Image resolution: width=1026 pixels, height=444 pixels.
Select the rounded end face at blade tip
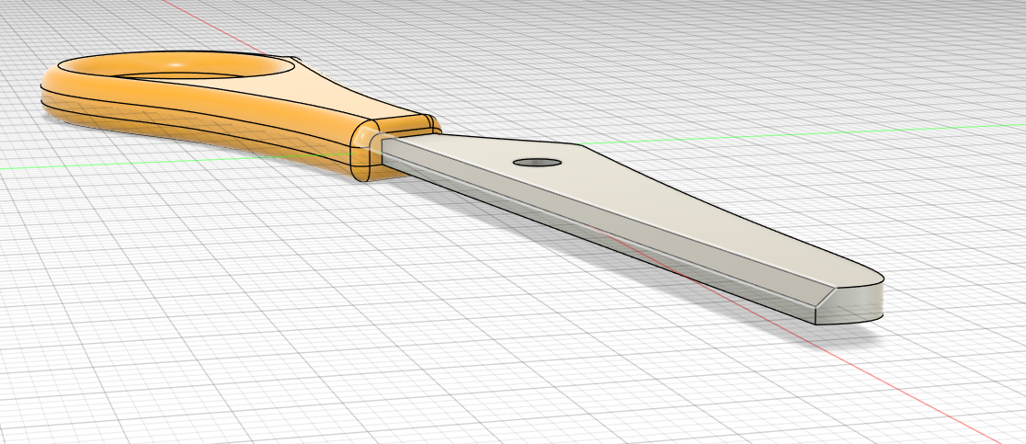(x=850, y=302)
